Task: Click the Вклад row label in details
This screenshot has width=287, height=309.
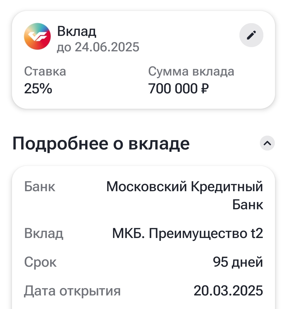Action: 44,233
